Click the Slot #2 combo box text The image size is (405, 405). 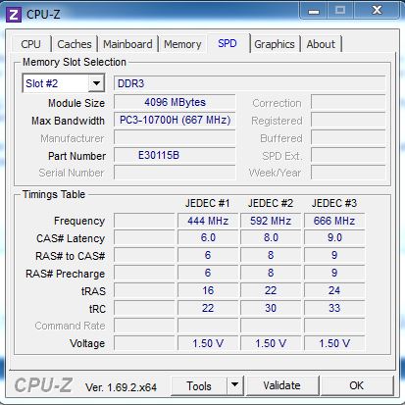[42, 83]
